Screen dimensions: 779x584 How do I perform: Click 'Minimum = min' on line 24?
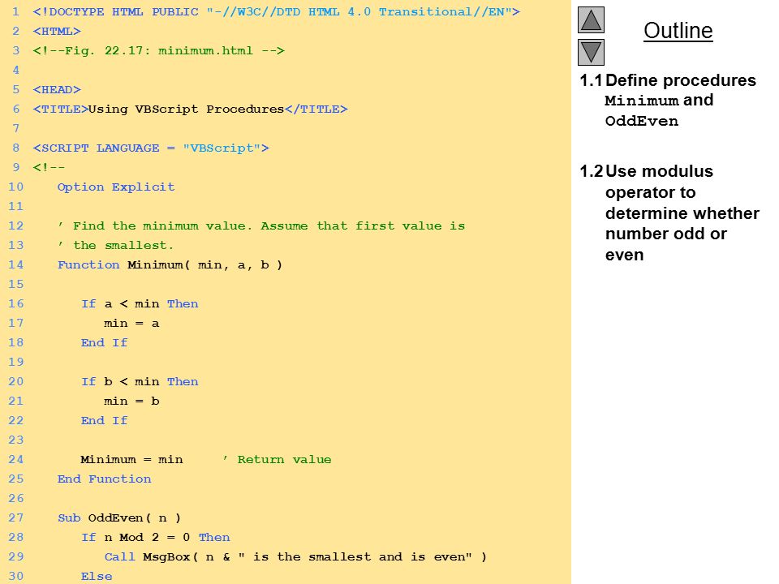131,459
